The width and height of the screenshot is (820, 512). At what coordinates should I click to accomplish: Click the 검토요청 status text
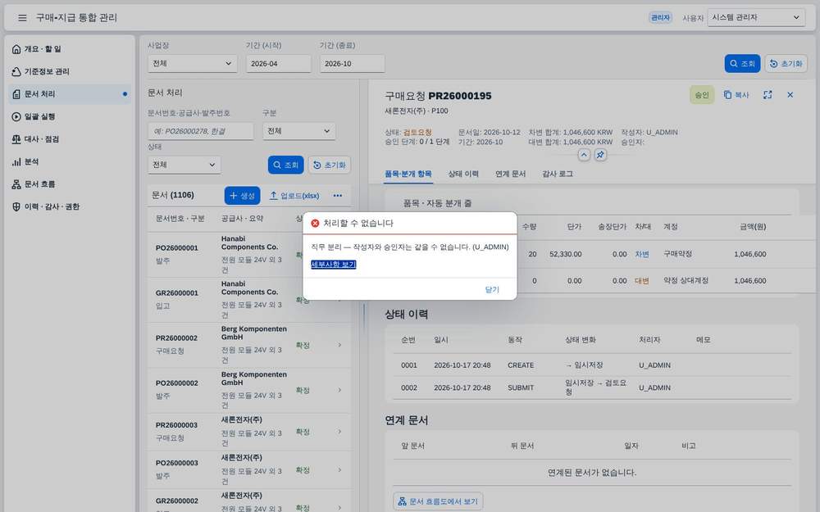pyautogui.click(x=417, y=133)
